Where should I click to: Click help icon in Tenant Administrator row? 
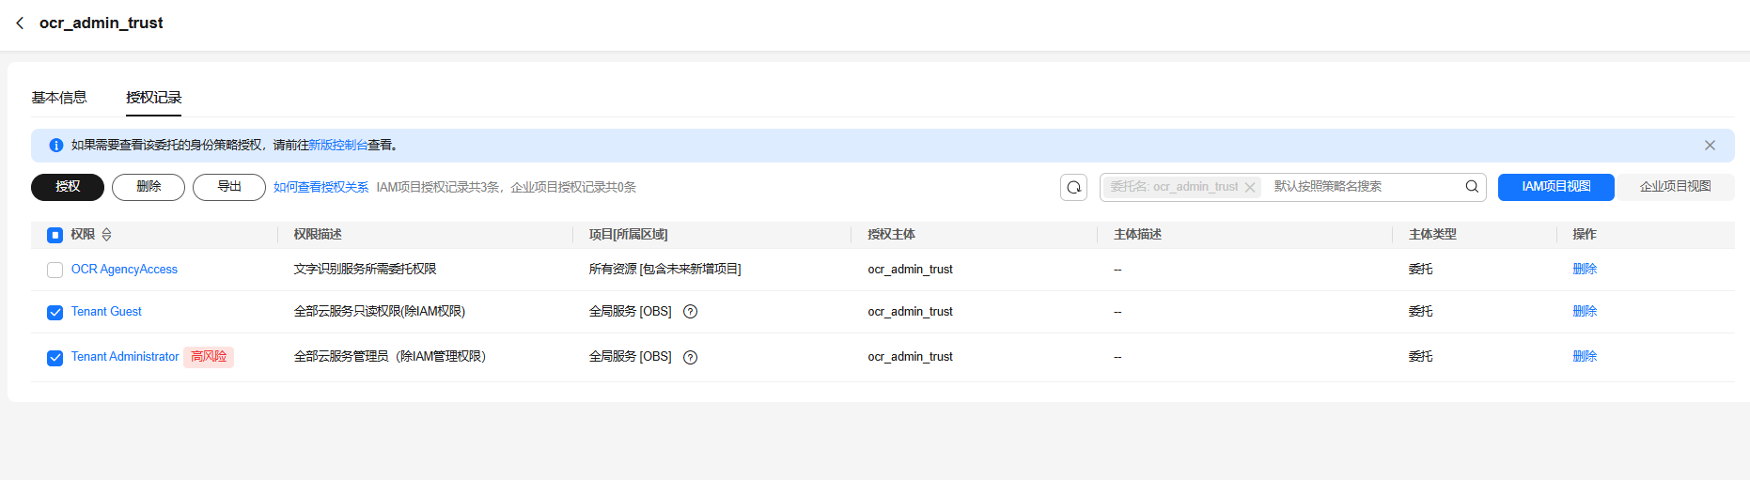point(690,357)
